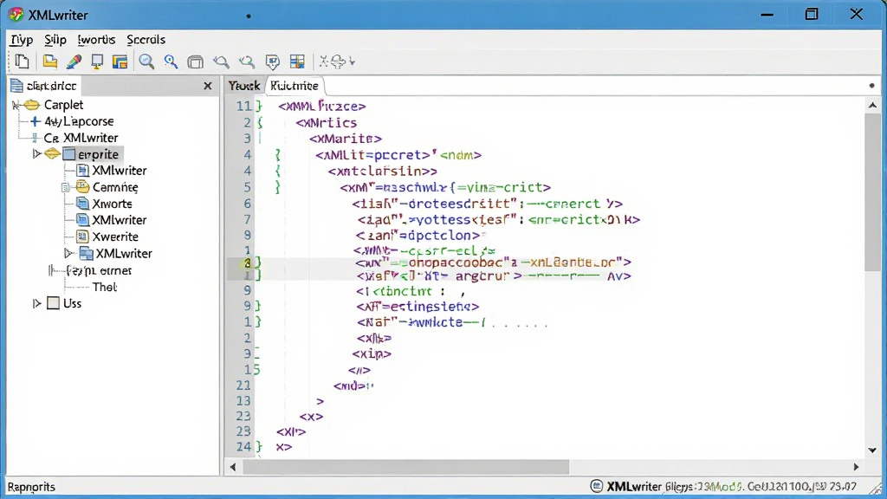887x499 pixels.
Task: Click the monitor preview toolbar icon
Action: tap(97, 62)
